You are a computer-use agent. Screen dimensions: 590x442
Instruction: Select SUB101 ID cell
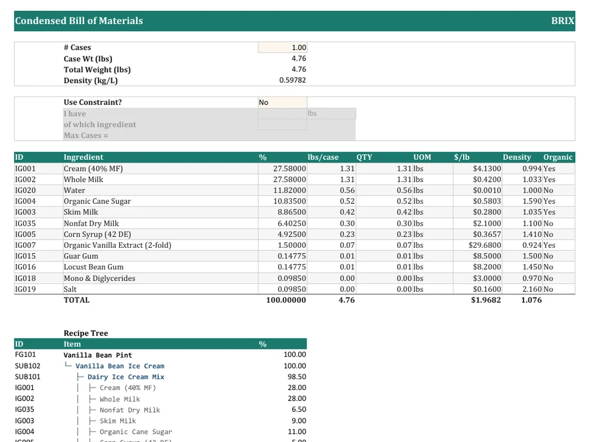tap(27, 377)
